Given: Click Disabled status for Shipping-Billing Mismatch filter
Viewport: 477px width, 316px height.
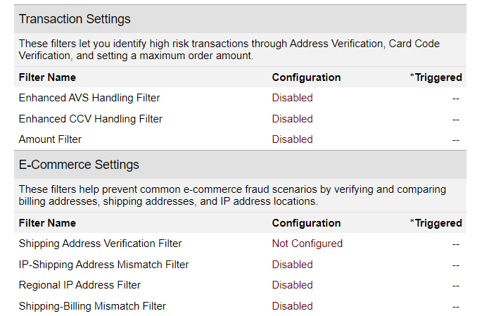Looking at the screenshot, I should coord(292,306).
